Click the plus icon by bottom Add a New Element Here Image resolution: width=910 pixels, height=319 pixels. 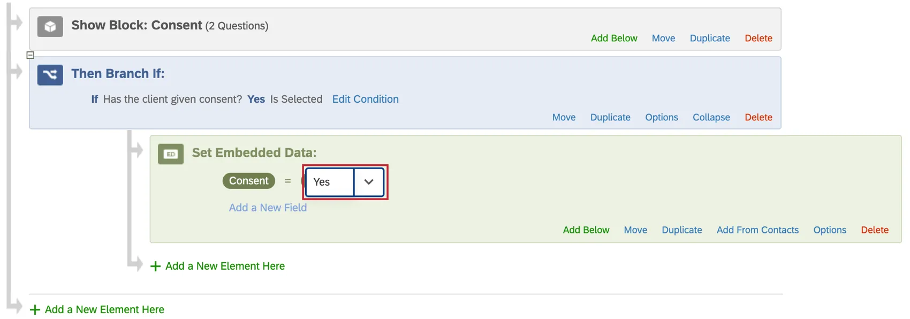[x=35, y=309]
